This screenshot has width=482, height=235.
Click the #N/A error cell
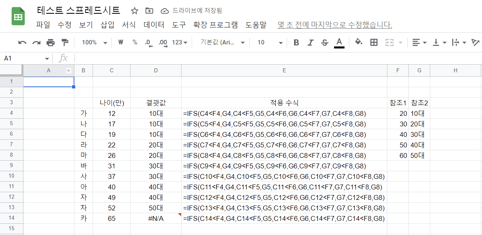tap(156, 218)
